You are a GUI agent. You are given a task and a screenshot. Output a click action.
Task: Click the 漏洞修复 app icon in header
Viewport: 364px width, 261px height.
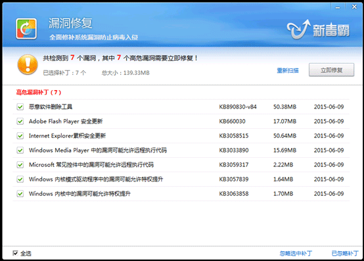(x=26, y=29)
